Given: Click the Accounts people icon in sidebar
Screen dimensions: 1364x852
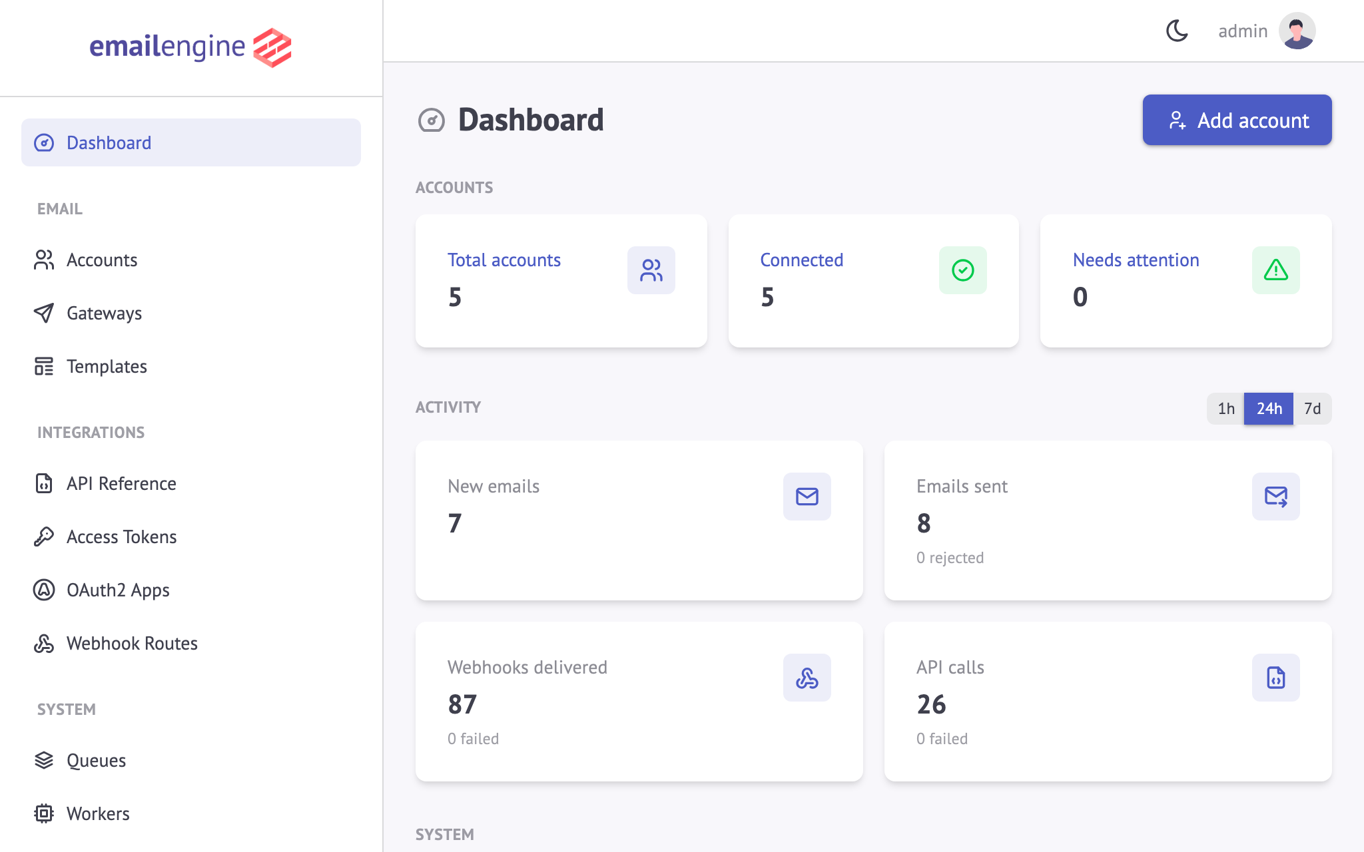Looking at the screenshot, I should 44,260.
